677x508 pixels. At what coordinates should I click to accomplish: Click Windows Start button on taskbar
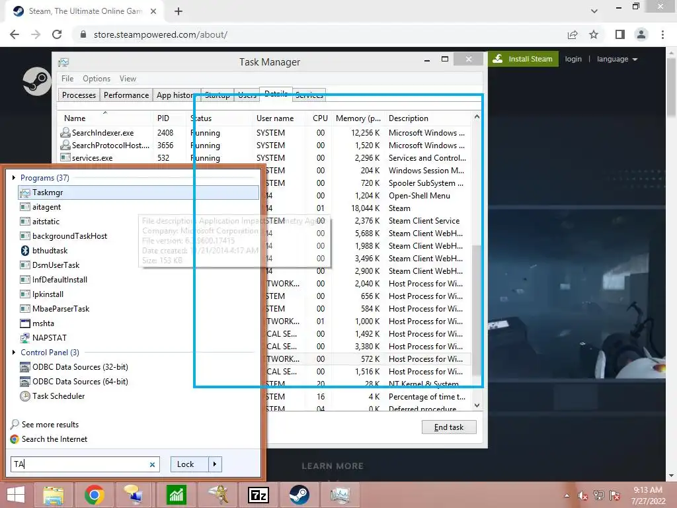(x=16, y=495)
